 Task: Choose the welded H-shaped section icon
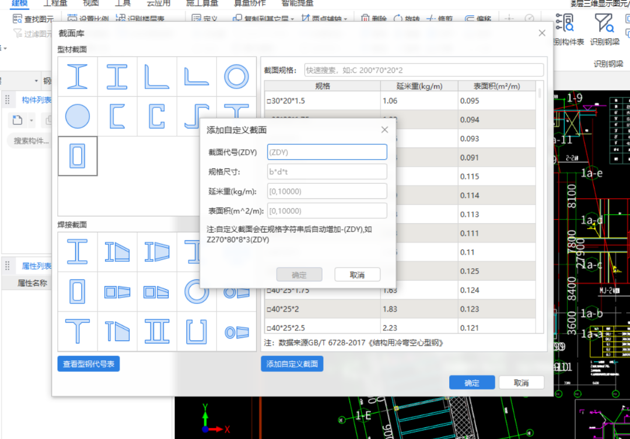77,252
